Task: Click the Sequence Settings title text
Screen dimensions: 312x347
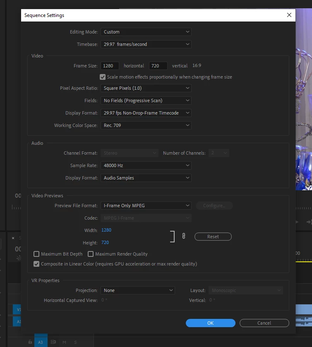Action: click(44, 15)
